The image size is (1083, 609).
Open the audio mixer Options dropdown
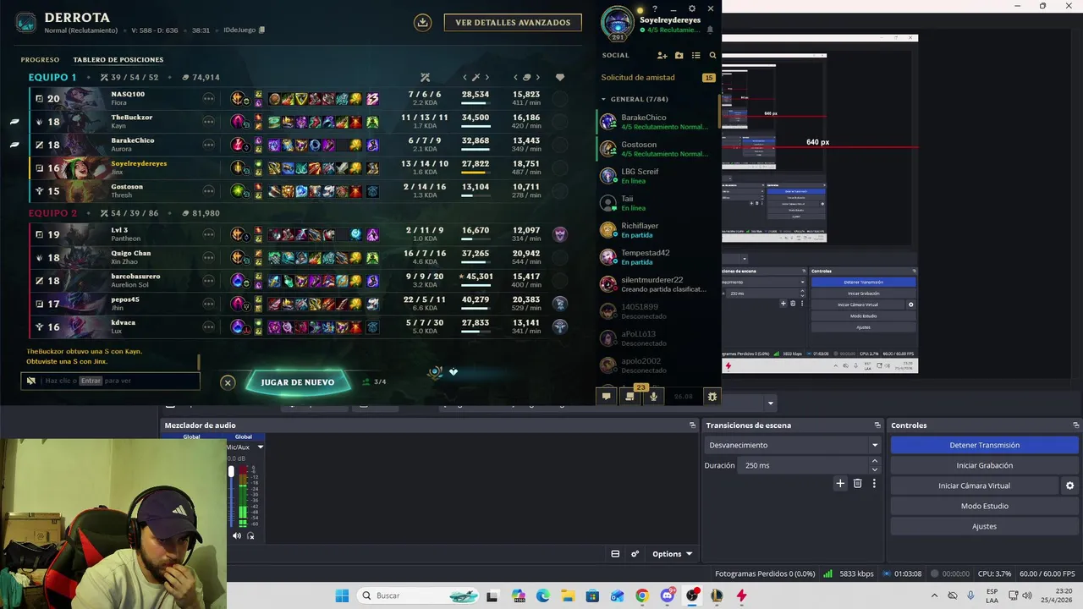tap(673, 554)
